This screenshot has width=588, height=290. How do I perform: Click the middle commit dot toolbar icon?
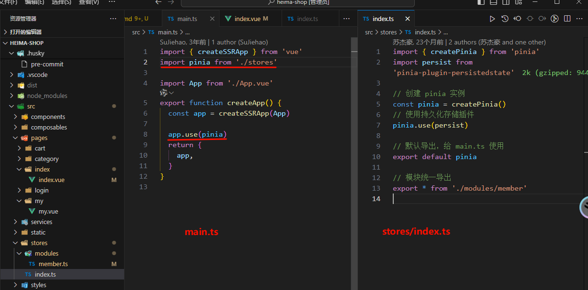pyautogui.click(x=530, y=19)
